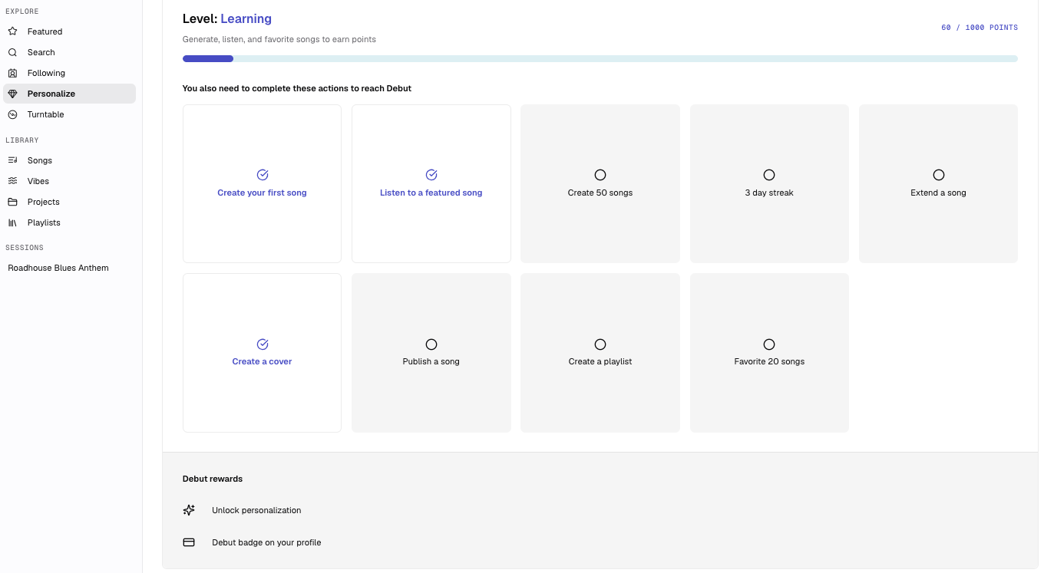Click the 3 day streak circle
This screenshot has height=573, width=1044.
pos(769,175)
